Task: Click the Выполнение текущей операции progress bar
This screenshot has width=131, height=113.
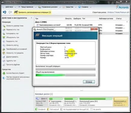Action: click(65, 69)
